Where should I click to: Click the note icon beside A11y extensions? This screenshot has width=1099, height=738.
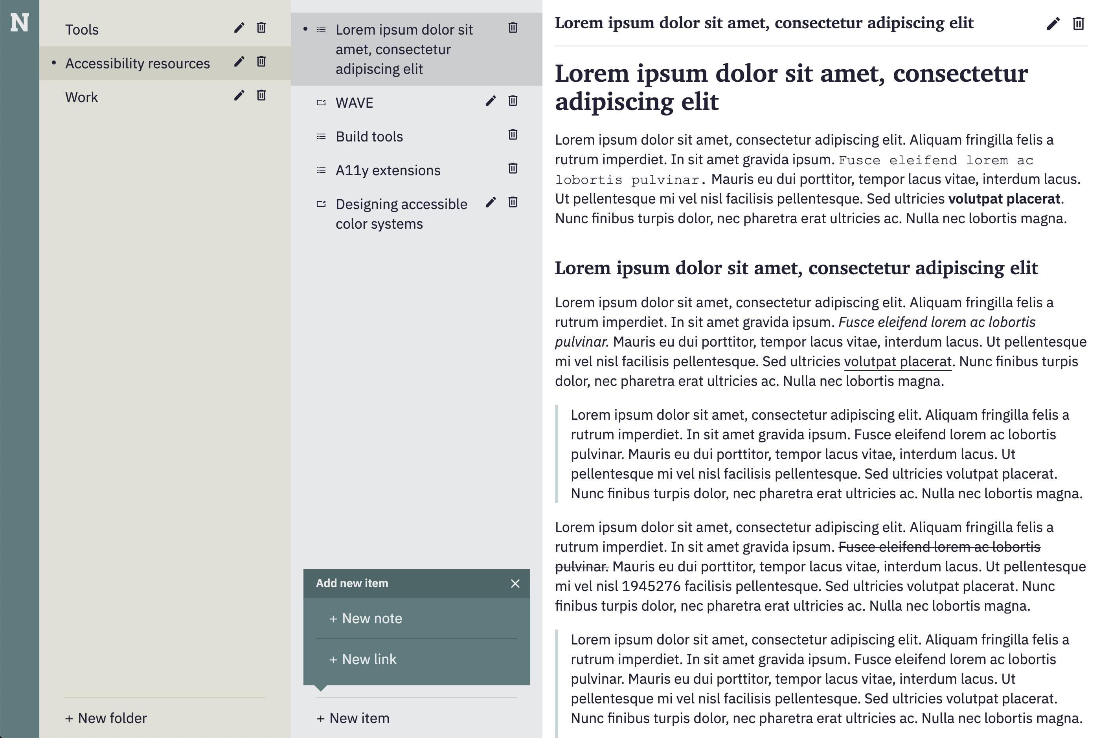click(x=321, y=171)
